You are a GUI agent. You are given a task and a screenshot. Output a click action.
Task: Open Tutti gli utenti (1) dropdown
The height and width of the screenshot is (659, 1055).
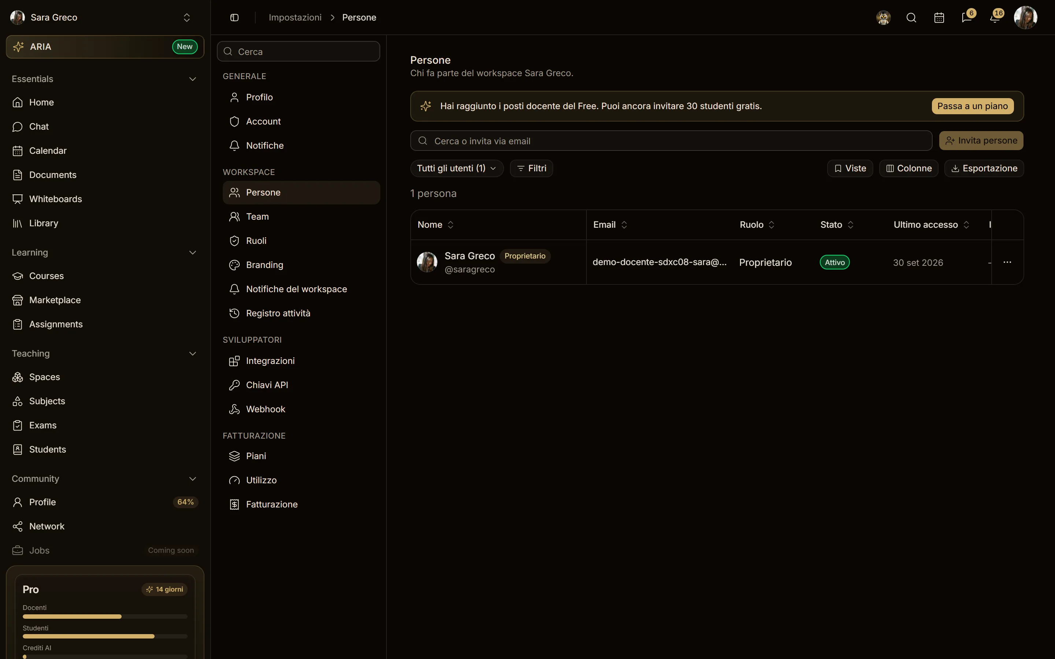456,168
